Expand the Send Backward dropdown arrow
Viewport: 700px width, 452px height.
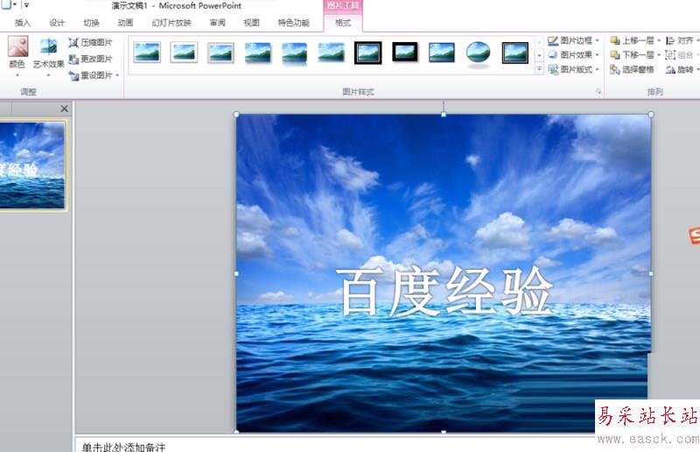(659, 55)
